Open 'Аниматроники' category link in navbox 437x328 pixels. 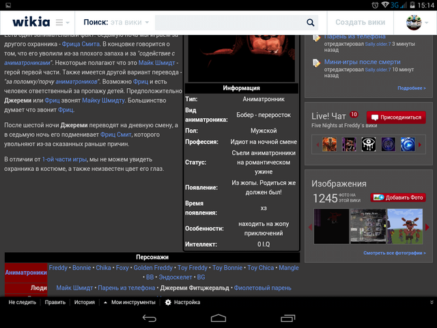click(26, 273)
